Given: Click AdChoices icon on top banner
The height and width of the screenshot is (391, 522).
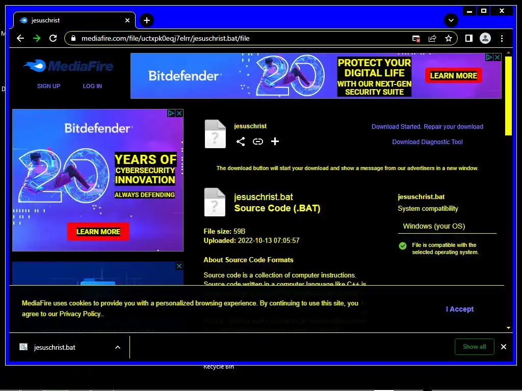Looking at the screenshot, I should tap(489, 57).
